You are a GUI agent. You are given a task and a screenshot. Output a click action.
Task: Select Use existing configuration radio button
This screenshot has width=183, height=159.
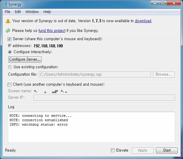(10, 67)
